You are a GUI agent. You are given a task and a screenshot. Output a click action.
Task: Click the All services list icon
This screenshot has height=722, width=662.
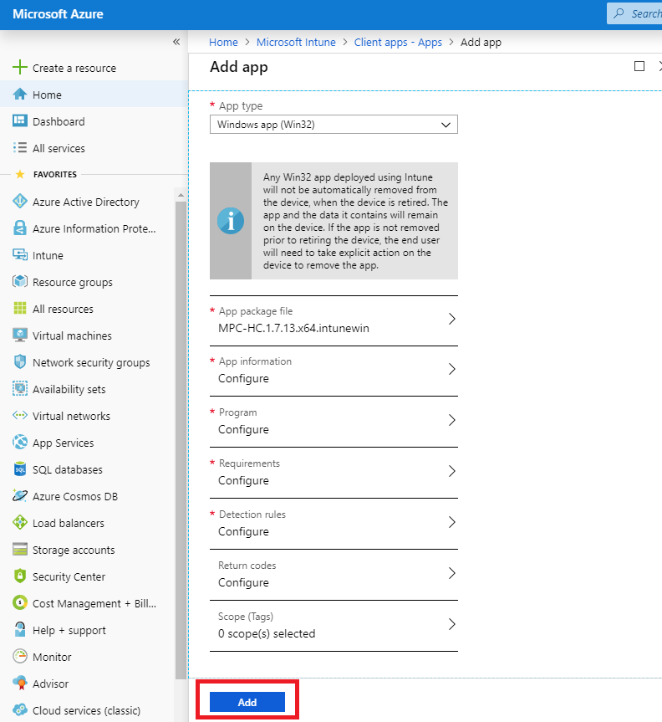20,148
